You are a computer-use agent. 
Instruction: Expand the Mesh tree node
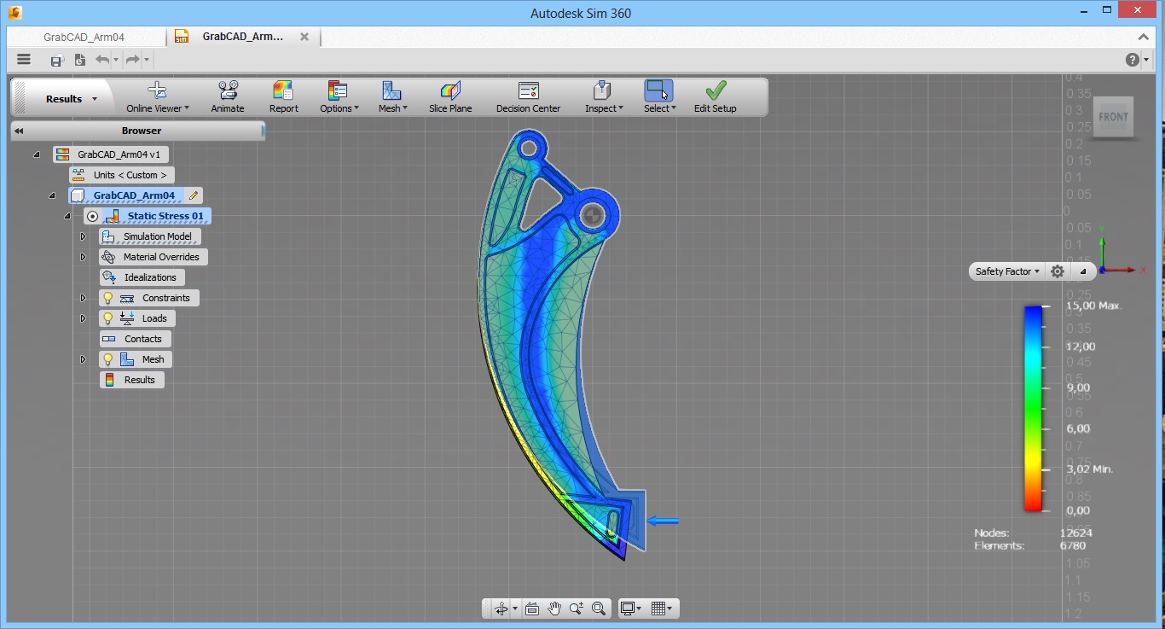84,359
